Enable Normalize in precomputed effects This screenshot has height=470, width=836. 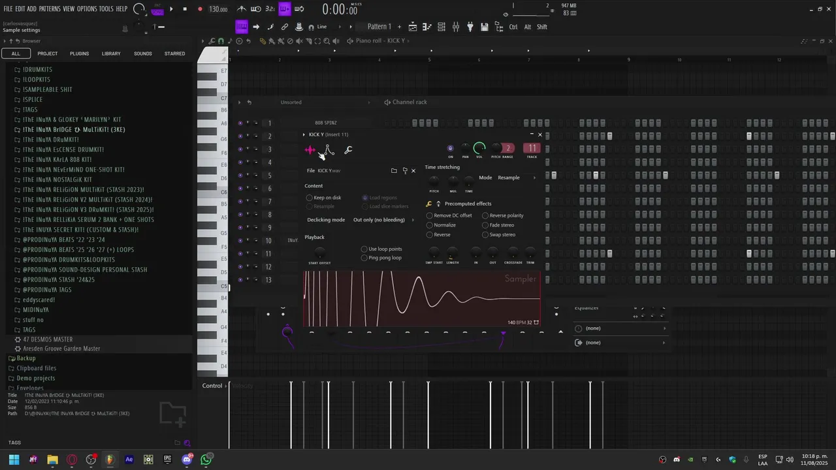[441, 225]
